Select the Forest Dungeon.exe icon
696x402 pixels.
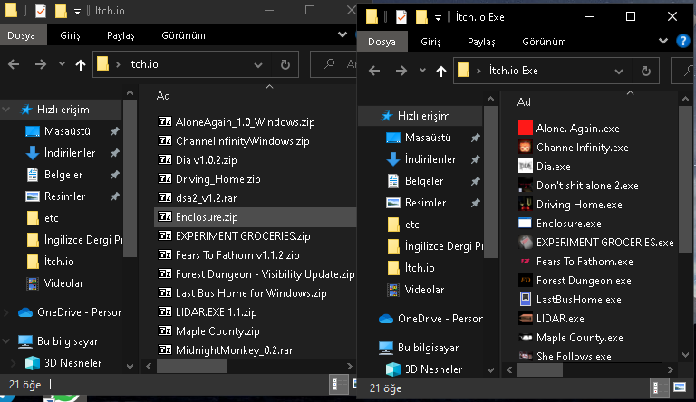(x=525, y=280)
